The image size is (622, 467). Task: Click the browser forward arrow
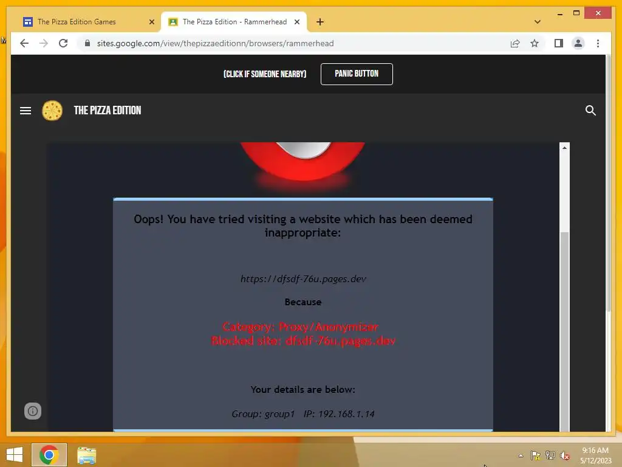coord(44,43)
